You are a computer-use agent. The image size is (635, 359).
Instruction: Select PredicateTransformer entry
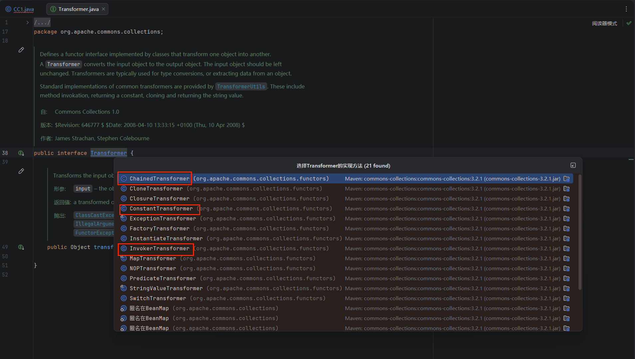point(345,278)
